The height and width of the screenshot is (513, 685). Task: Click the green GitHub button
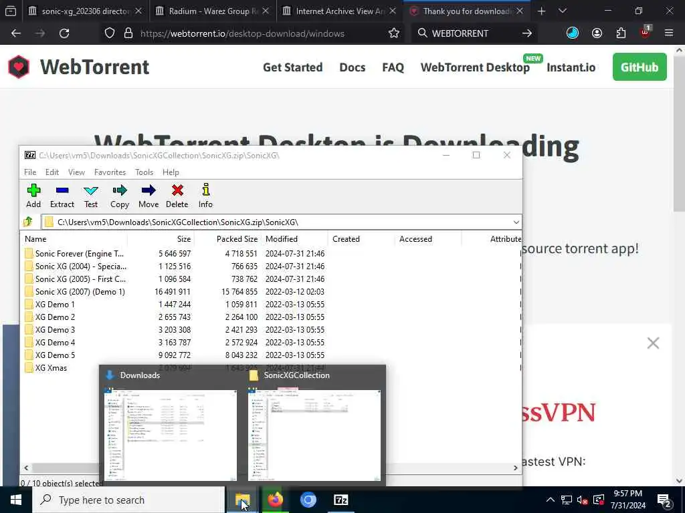pyautogui.click(x=640, y=67)
